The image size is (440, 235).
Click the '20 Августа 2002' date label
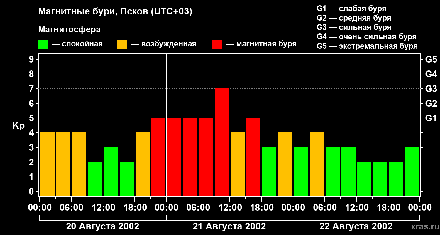(103, 226)
